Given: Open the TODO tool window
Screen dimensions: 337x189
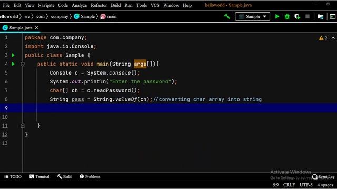Looking at the screenshot, I should click(13, 177).
